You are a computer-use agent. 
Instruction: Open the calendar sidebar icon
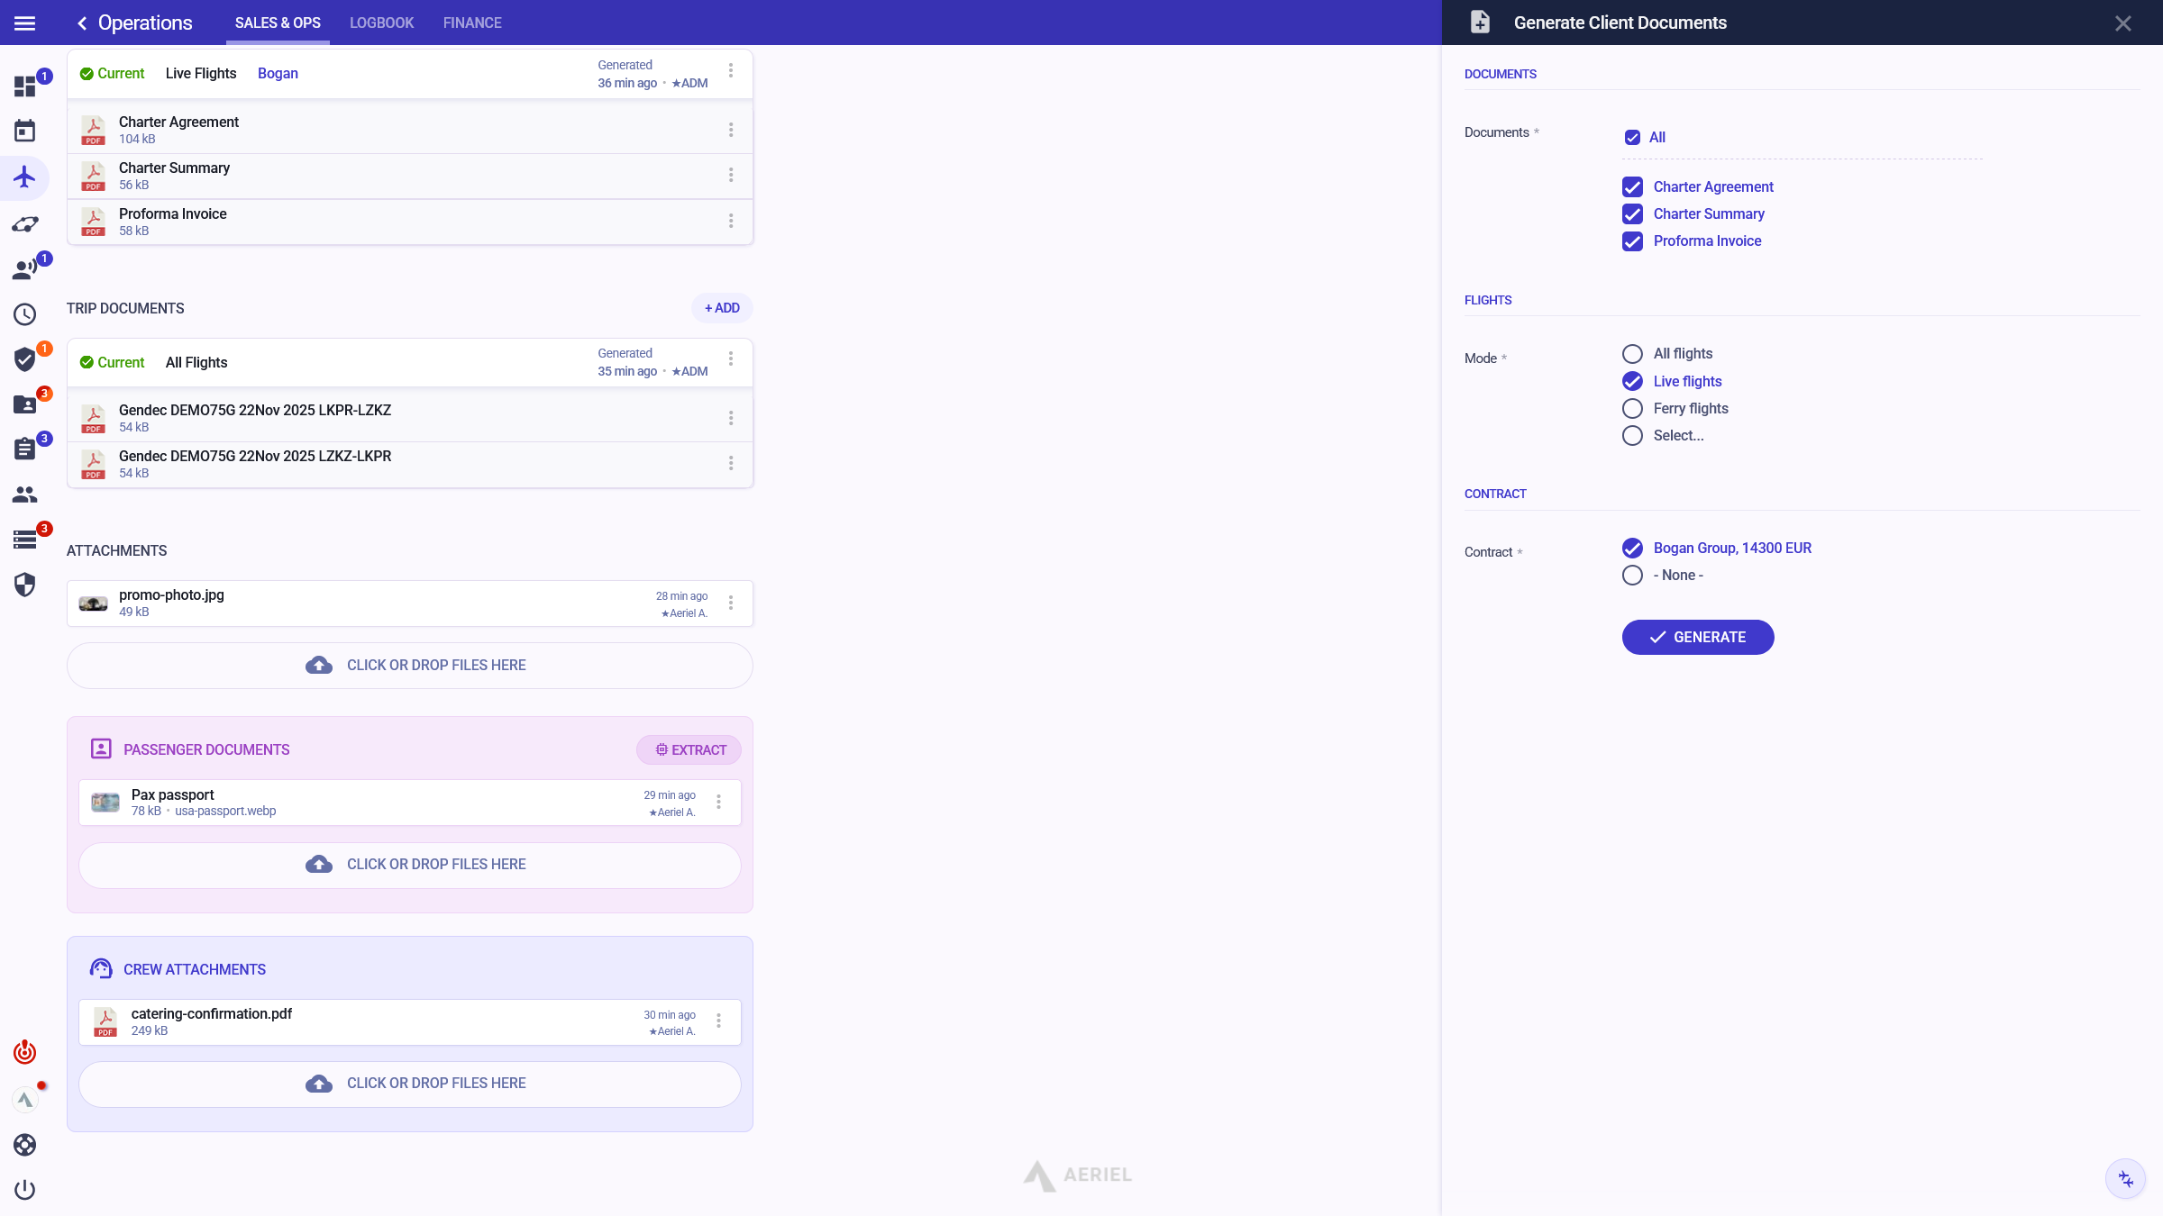(25, 132)
